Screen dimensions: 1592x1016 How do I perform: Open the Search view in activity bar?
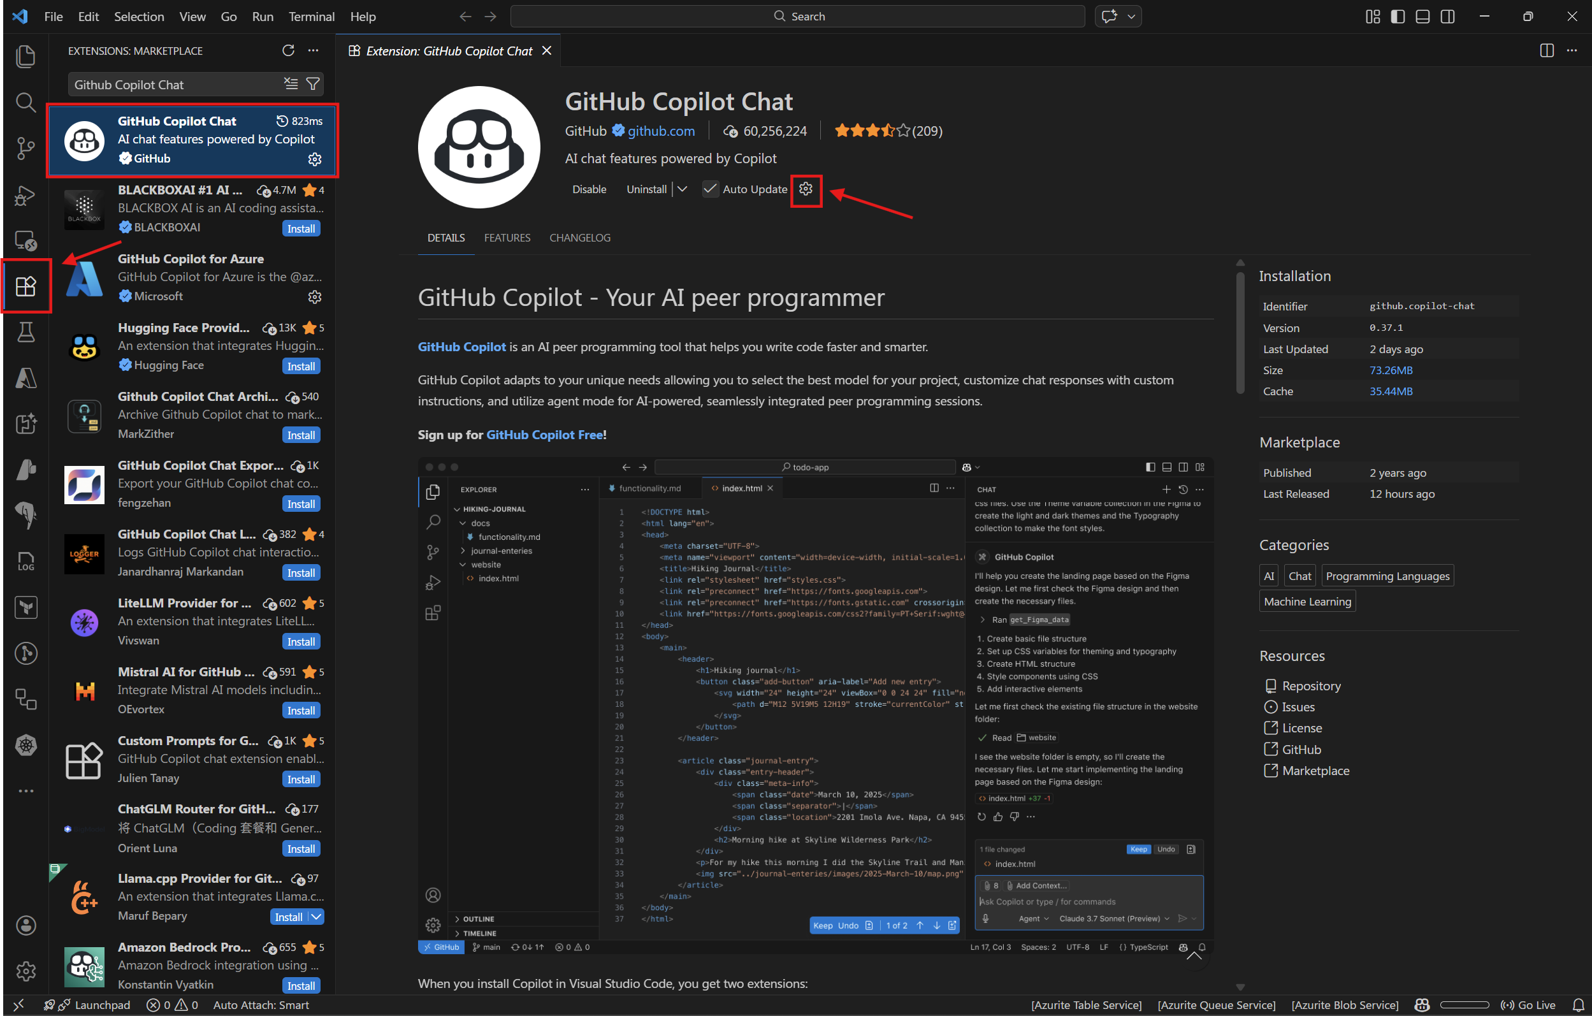[25, 103]
